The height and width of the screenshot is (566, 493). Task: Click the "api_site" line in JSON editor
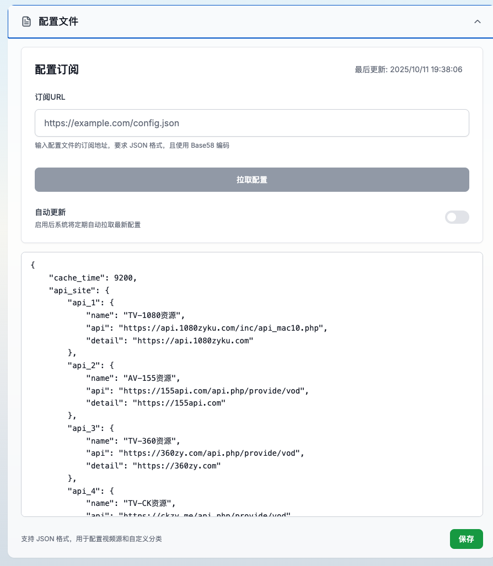click(x=80, y=290)
